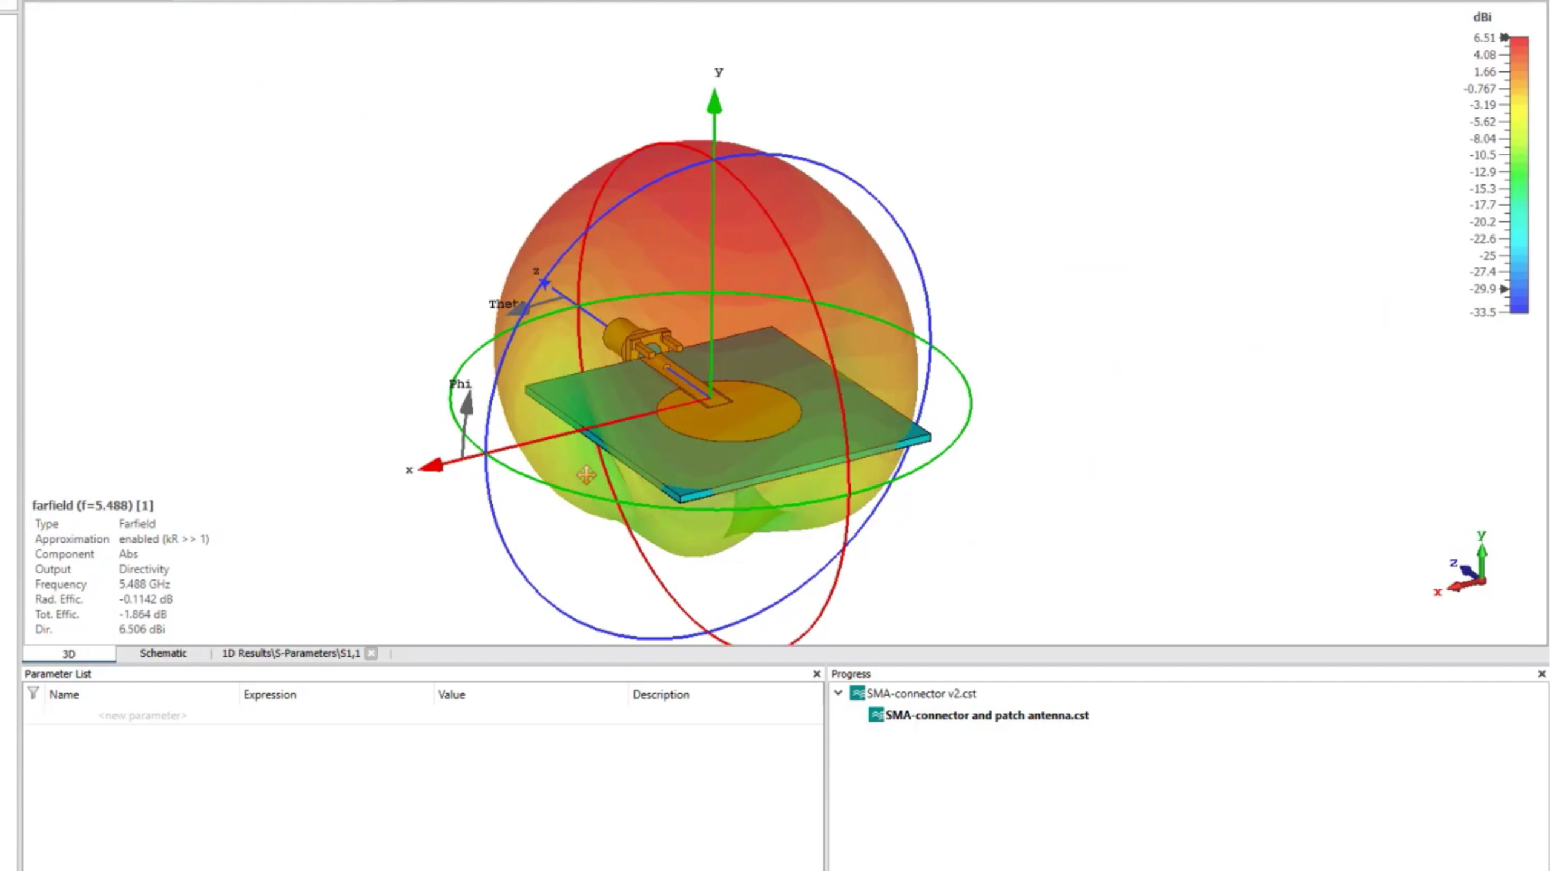This screenshot has width=1550, height=871.
Task: Click the red x-axis arrowhead
Action: tap(431, 465)
